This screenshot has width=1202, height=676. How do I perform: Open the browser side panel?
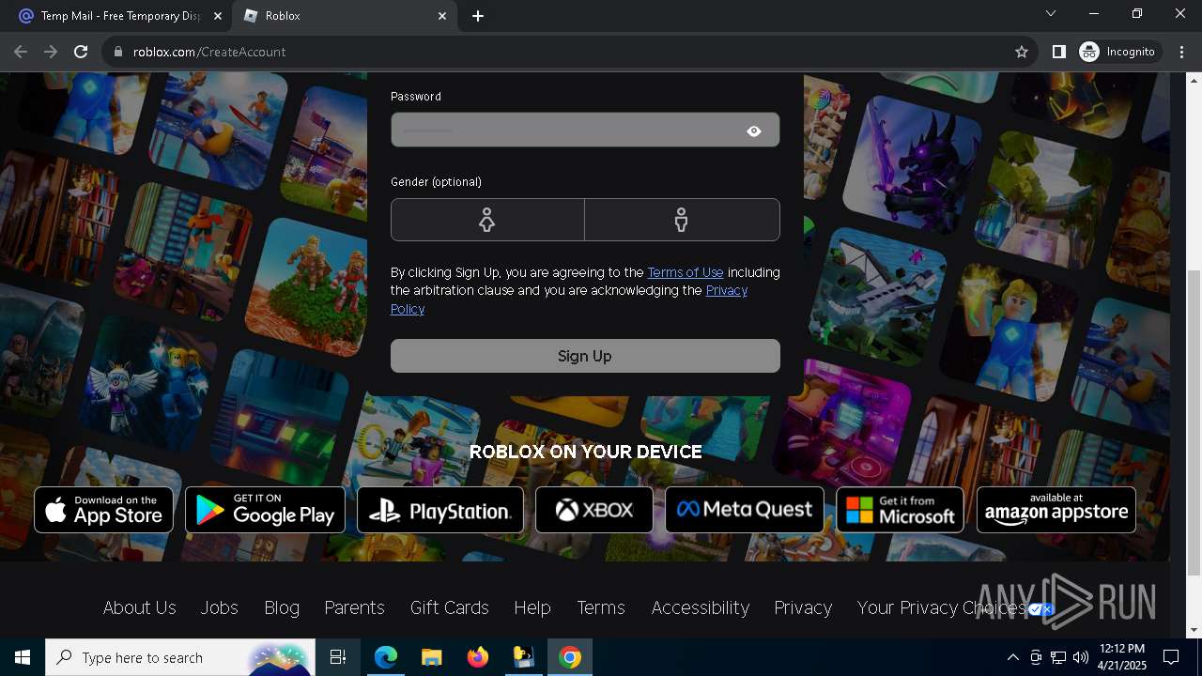pos(1058,52)
